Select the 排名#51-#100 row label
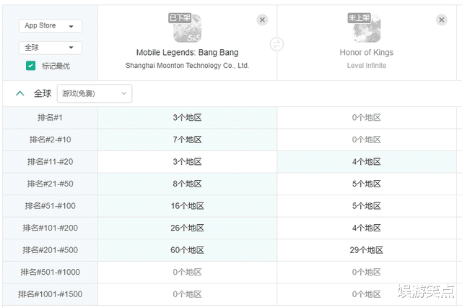Image resolution: width=462 pixels, height=308 pixels. tap(50, 206)
